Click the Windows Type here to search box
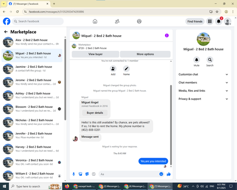 [x=36, y=186]
